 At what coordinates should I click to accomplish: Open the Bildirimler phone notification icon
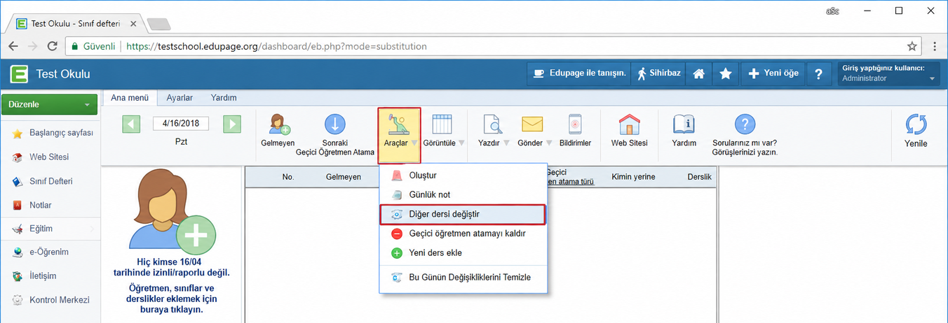tap(575, 124)
